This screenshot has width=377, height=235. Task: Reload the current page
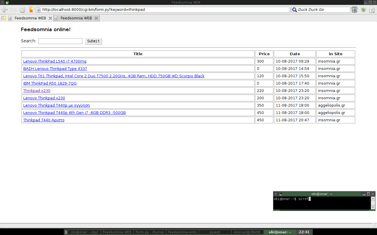point(22,10)
